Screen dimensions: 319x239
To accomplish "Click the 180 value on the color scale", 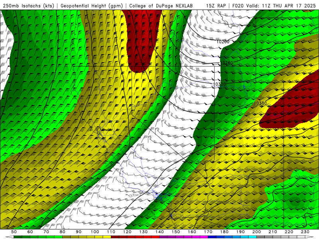I will point(224,232).
